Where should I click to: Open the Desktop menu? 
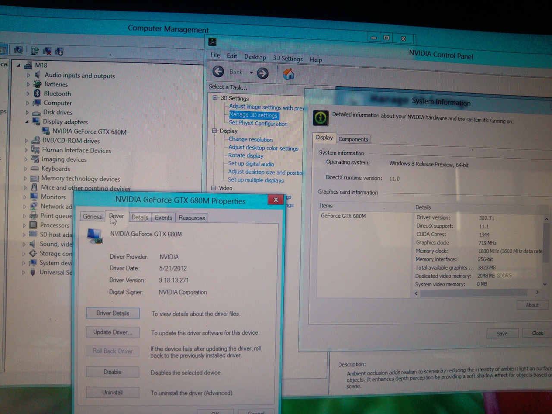(255, 57)
